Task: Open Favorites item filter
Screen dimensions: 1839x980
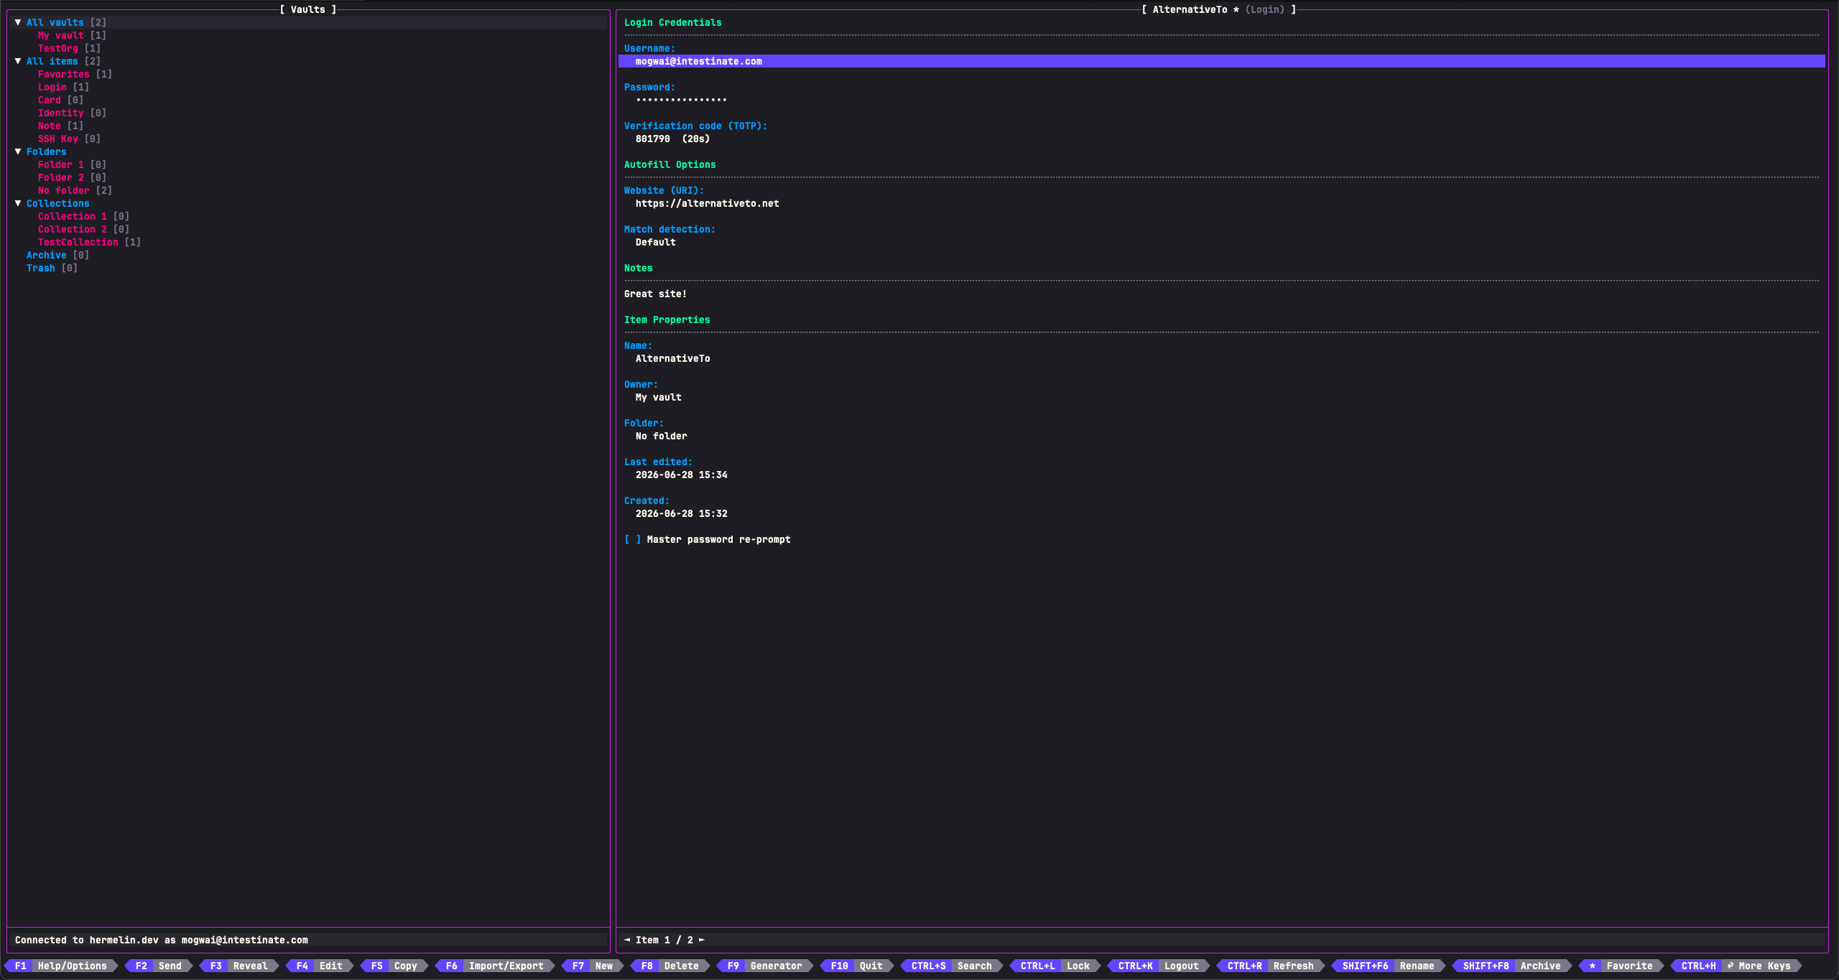Action: [x=64, y=74]
